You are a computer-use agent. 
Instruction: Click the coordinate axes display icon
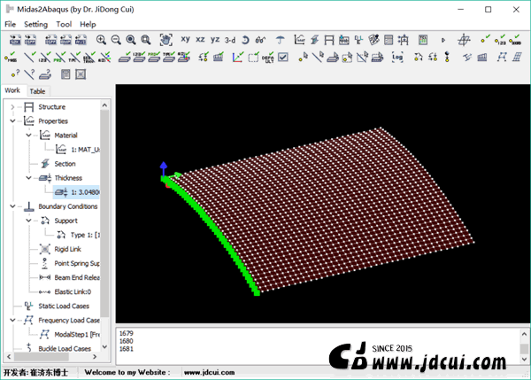coord(237,58)
